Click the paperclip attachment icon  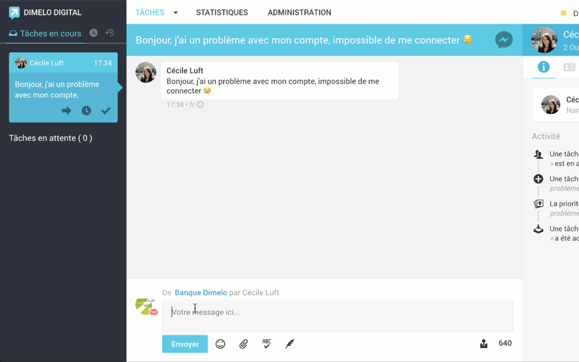(x=243, y=344)
